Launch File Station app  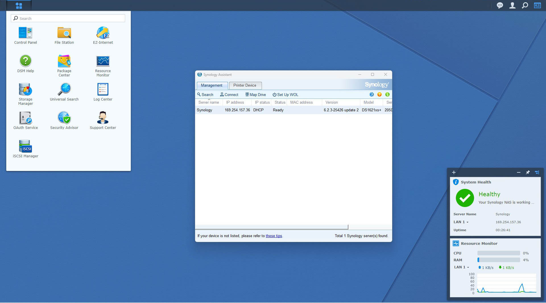(64, 35)
